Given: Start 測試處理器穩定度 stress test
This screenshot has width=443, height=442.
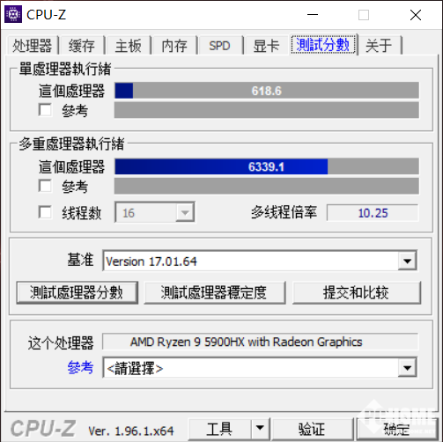Looking at the screenshot, I should pyautogui.click(x=214, y=292).
